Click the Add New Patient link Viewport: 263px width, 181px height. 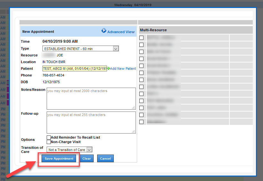pos(123,69)
